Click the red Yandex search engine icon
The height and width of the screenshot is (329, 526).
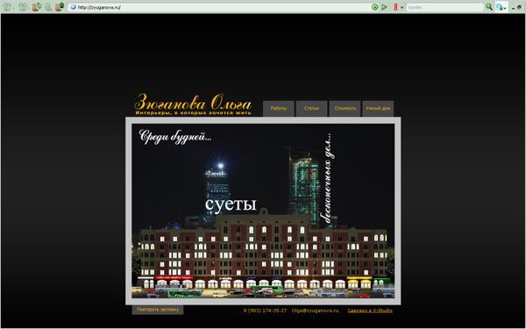(395, 7)
